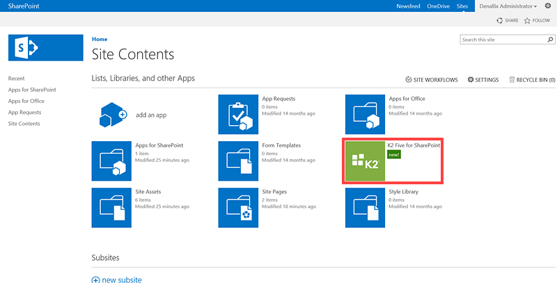This screenshot has height=283, width=557.
Task: Click the K2 Five for SharePoint app tile
Action: pyautogui.click(x=366, y=161)
